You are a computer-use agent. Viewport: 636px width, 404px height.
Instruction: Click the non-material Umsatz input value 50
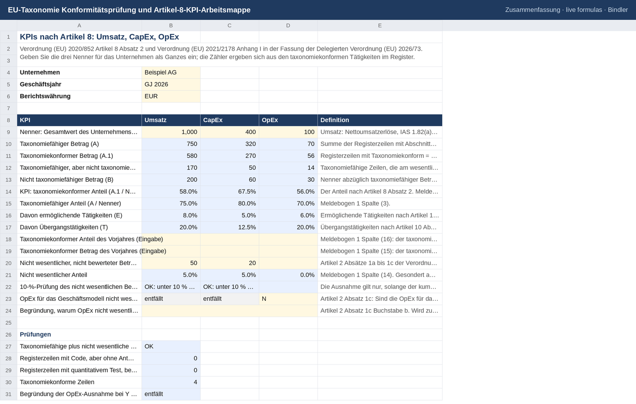[171, 263]
